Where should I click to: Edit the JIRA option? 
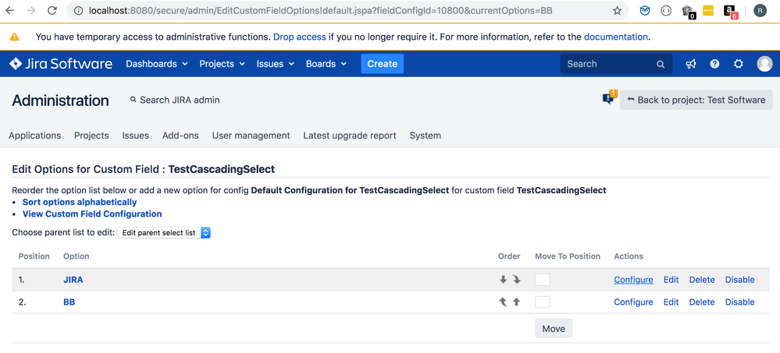[671, 280]
